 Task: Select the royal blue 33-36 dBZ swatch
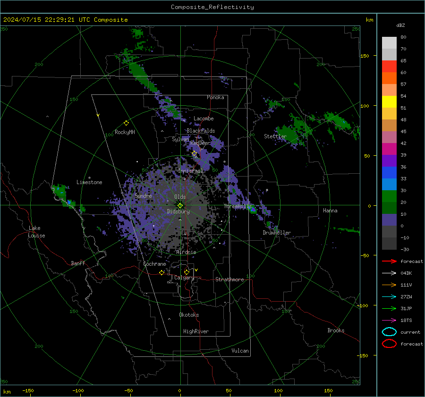click(389, 173)
